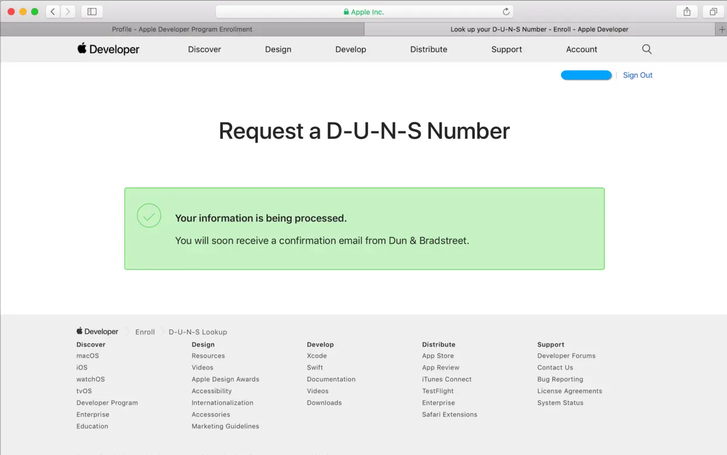Click the Sign Out link

(x=638, y=75)
